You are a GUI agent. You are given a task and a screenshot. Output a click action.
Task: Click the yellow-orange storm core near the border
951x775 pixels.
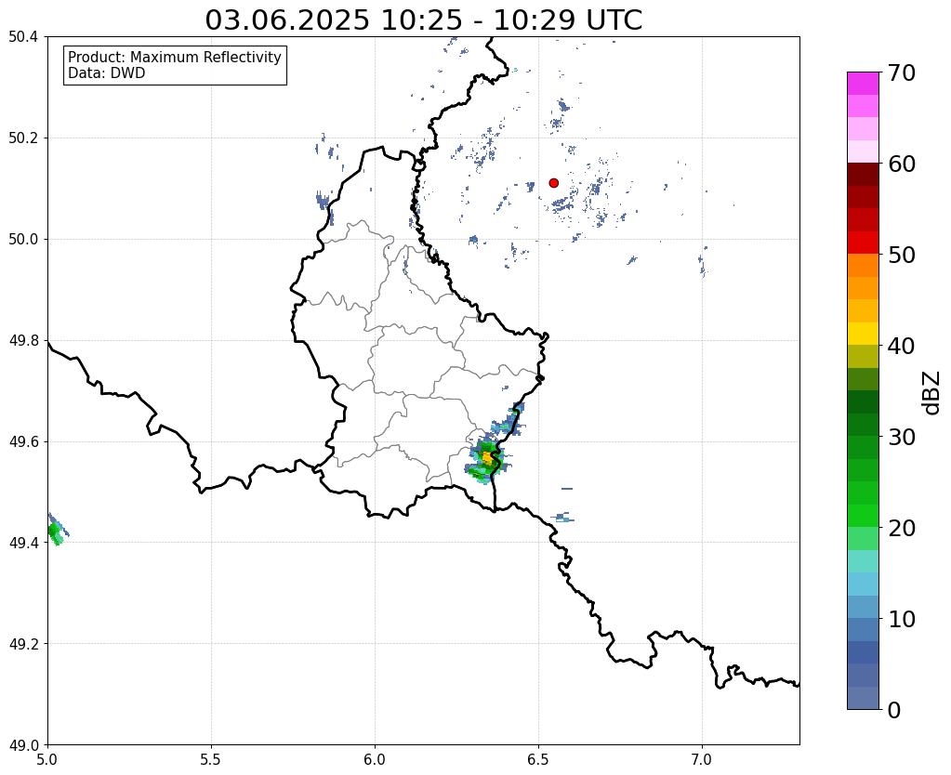point(487,456)
